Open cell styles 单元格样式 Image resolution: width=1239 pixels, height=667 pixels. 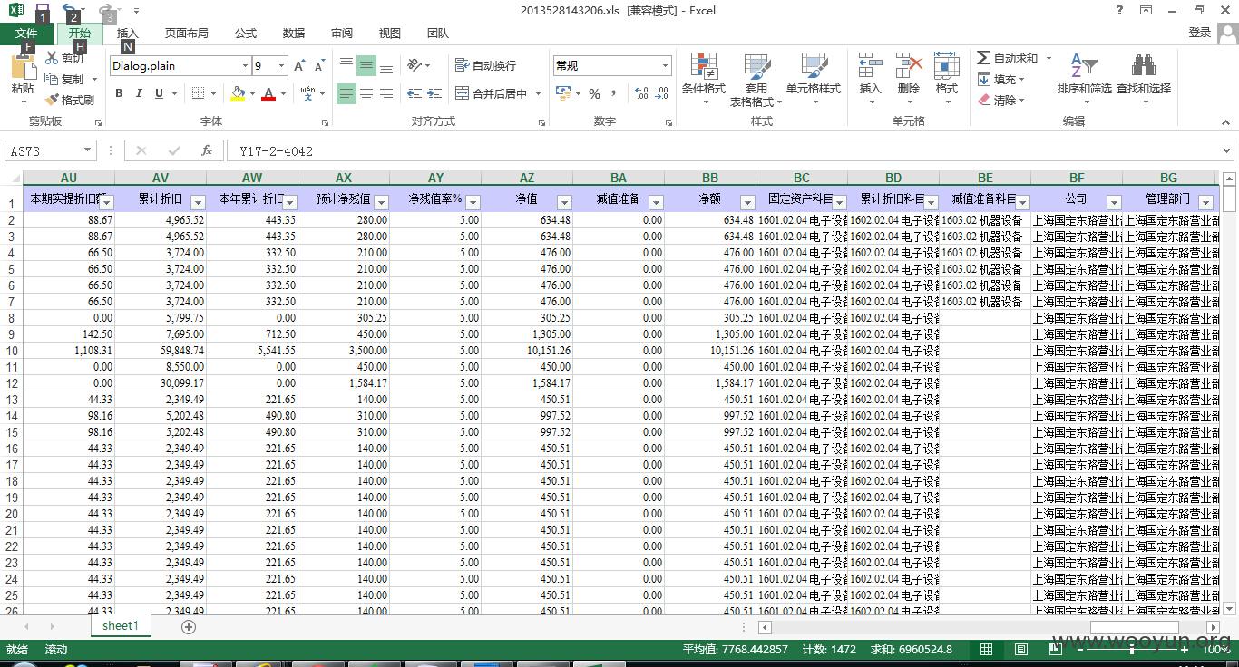814,78
